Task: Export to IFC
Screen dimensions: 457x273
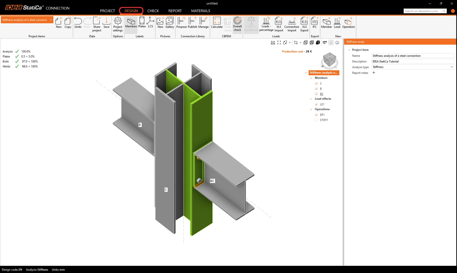Action: [314, 23]
